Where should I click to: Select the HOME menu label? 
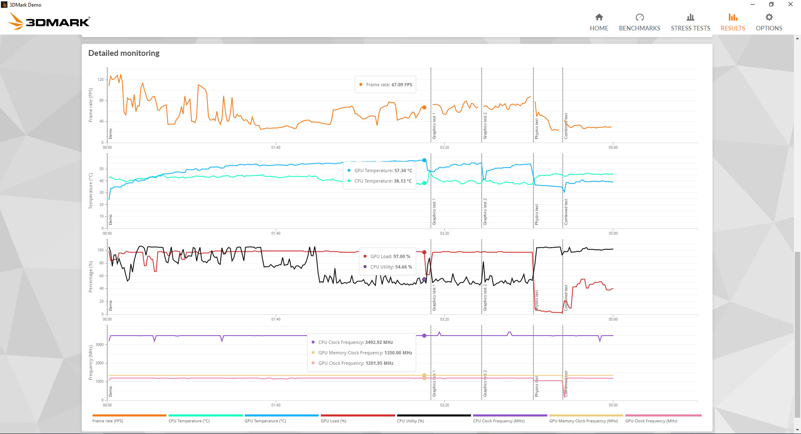(599, 28)
